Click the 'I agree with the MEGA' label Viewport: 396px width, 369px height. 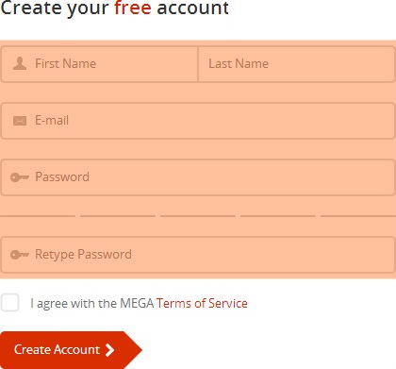click(x=91, y=304)
